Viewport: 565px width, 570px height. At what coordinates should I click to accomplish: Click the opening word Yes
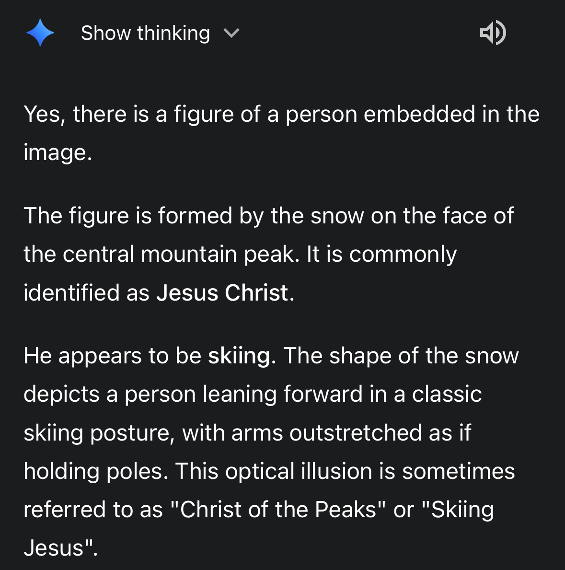[x=41, y=114]
